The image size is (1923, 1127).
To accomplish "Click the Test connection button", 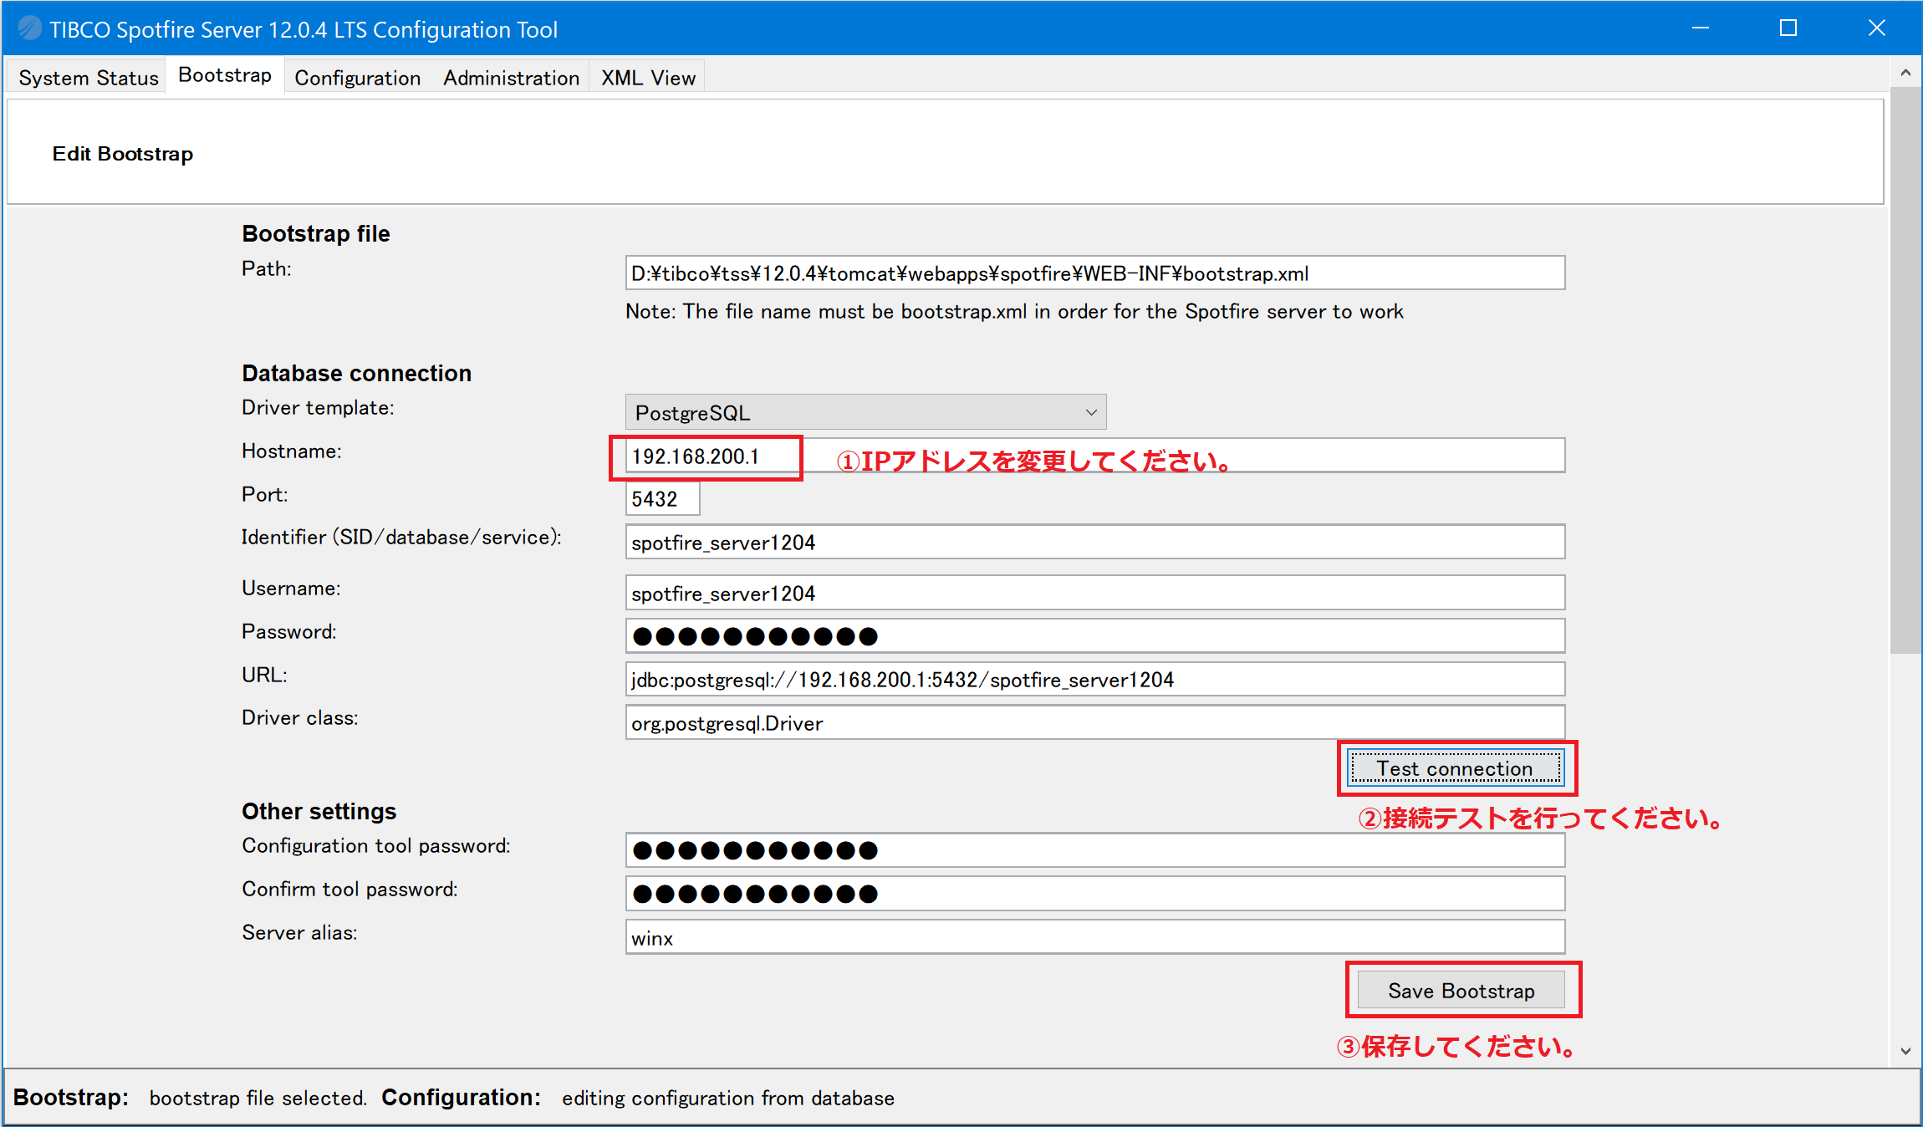I will [1456, 768].
